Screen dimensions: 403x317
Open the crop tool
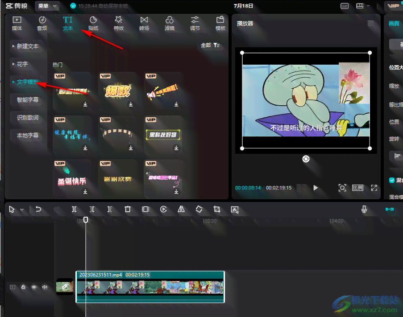click(x=216, y=209)
